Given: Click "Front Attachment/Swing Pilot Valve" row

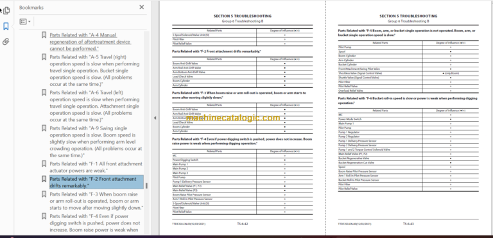Looking at the screenshot, I should tap(408, 69).
